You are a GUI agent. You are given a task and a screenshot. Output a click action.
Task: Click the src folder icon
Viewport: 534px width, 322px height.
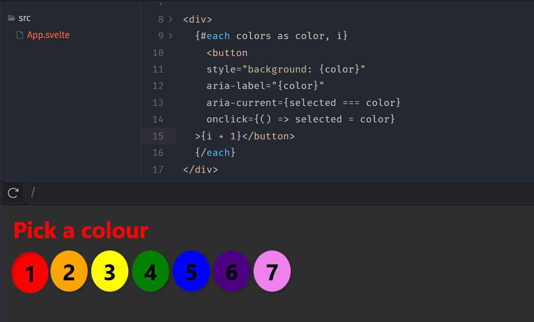(11, 18)
